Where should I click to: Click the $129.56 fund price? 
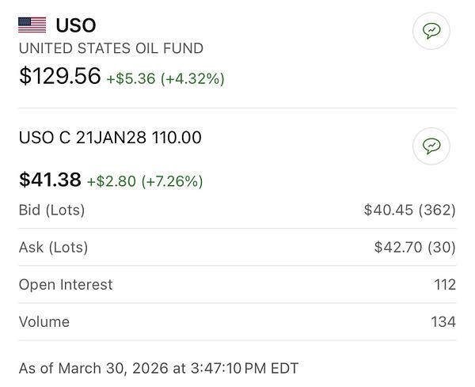coord(59,76)
